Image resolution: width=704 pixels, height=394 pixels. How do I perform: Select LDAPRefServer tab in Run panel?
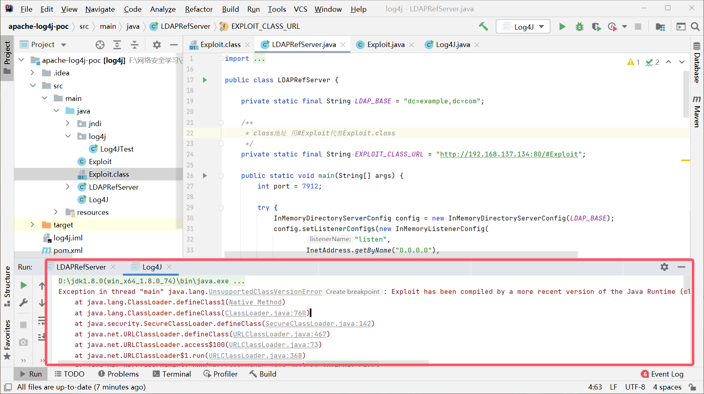[x=81, y=267]
